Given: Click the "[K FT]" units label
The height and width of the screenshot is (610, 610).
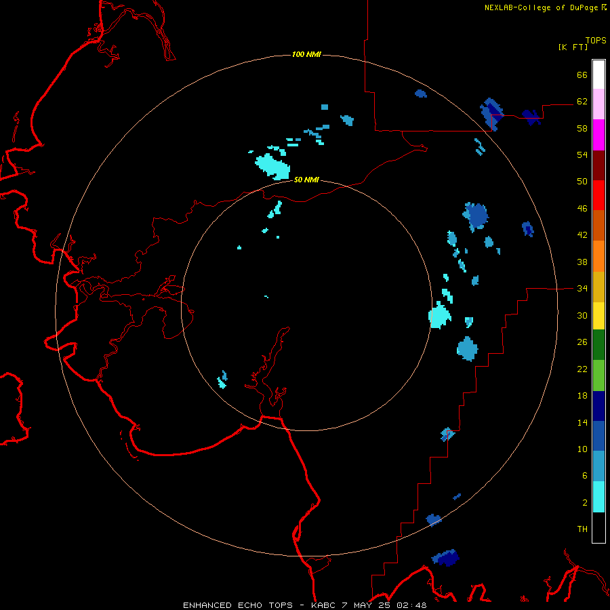Looking at the screenshot, I should click(573, 47).
